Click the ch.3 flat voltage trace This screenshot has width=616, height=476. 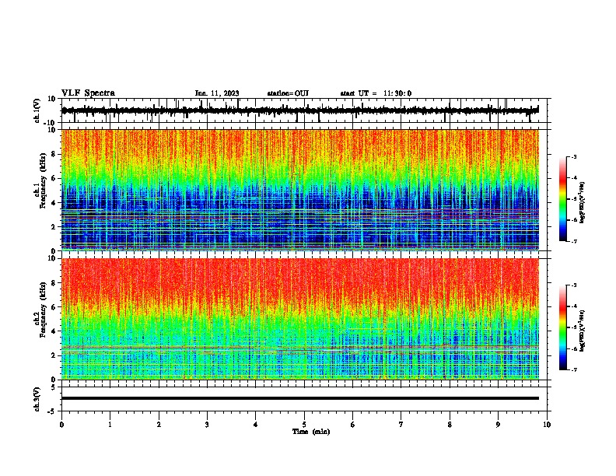[x=300, y=398]
